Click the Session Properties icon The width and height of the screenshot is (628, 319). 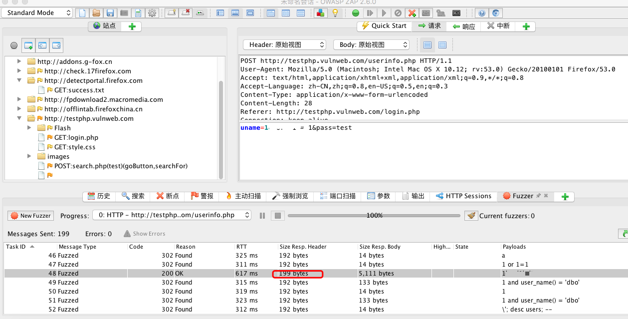tap(138, 13)
